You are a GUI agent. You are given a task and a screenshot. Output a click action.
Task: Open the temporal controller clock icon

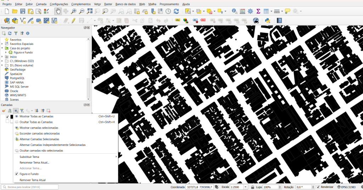tap(168, 11)
